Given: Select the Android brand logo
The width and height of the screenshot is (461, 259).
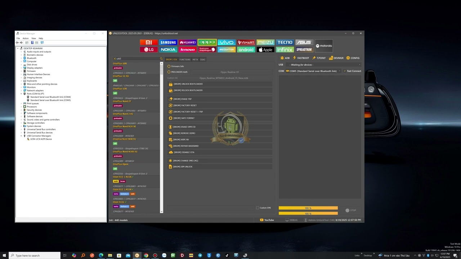Looking at the screenshot, I should (x=246, y=50).
